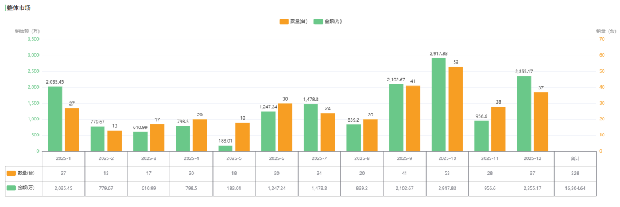Select the quantity total cell 328
The width and height of the screenshot is (620, 207).
click(x=575, y=173)
